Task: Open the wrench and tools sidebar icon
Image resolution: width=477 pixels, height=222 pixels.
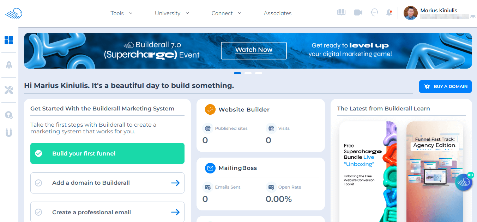Action: (x=9, y=90)
